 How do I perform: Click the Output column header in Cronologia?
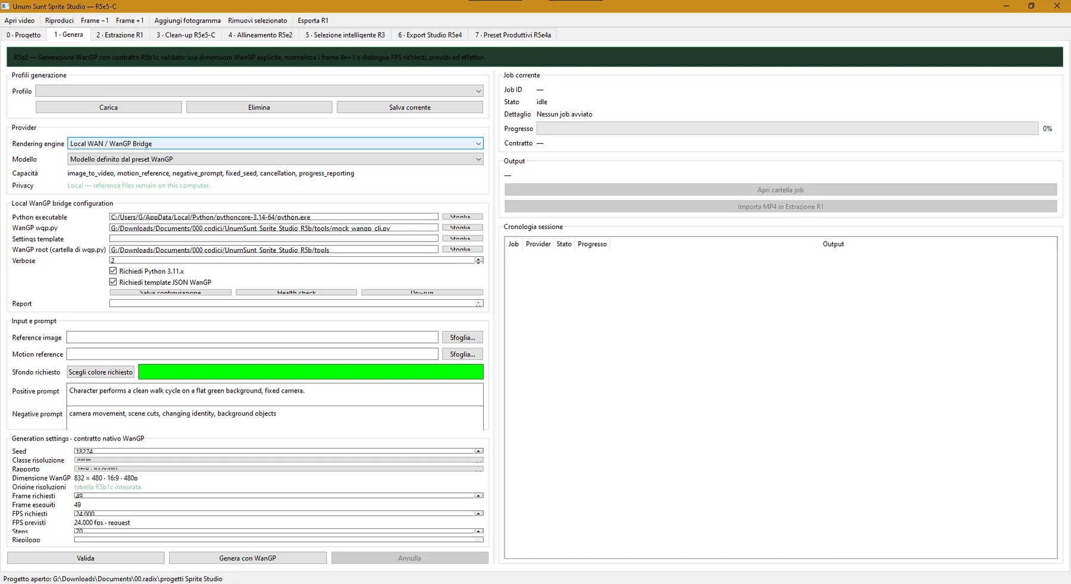(x=833, y=244)
